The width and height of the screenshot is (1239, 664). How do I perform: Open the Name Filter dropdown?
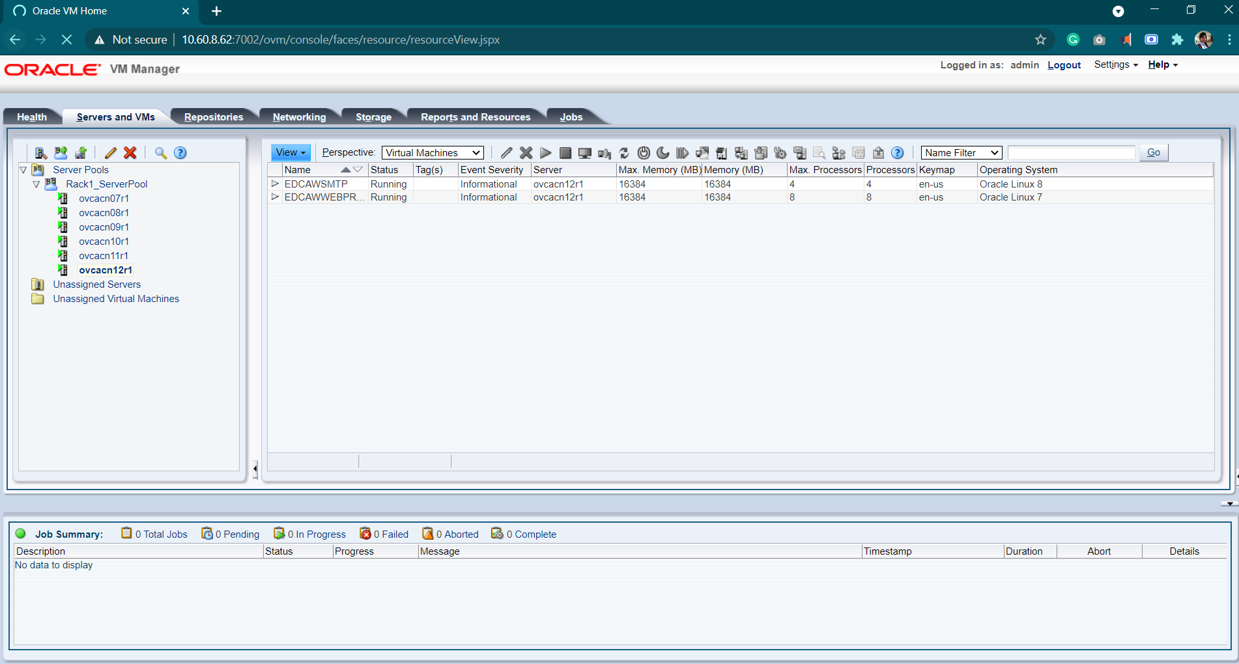point(961,153)
